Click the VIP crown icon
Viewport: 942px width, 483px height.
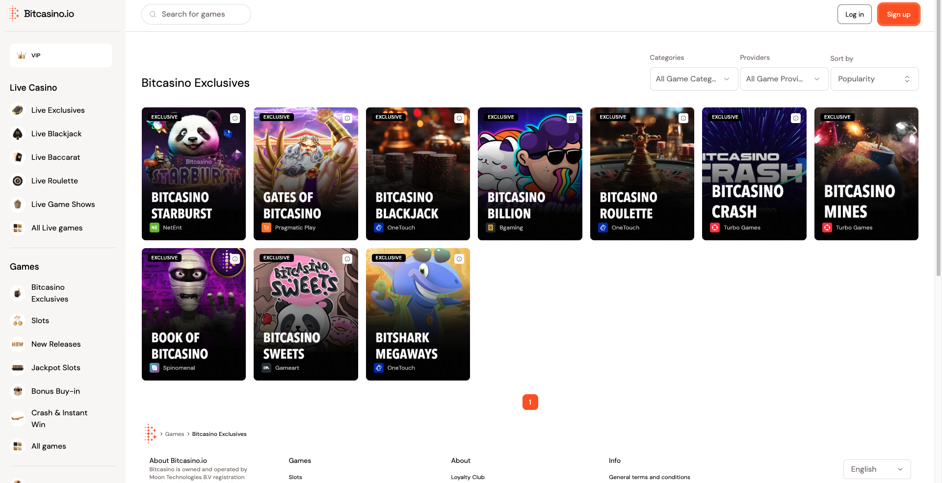pos(22,55)
